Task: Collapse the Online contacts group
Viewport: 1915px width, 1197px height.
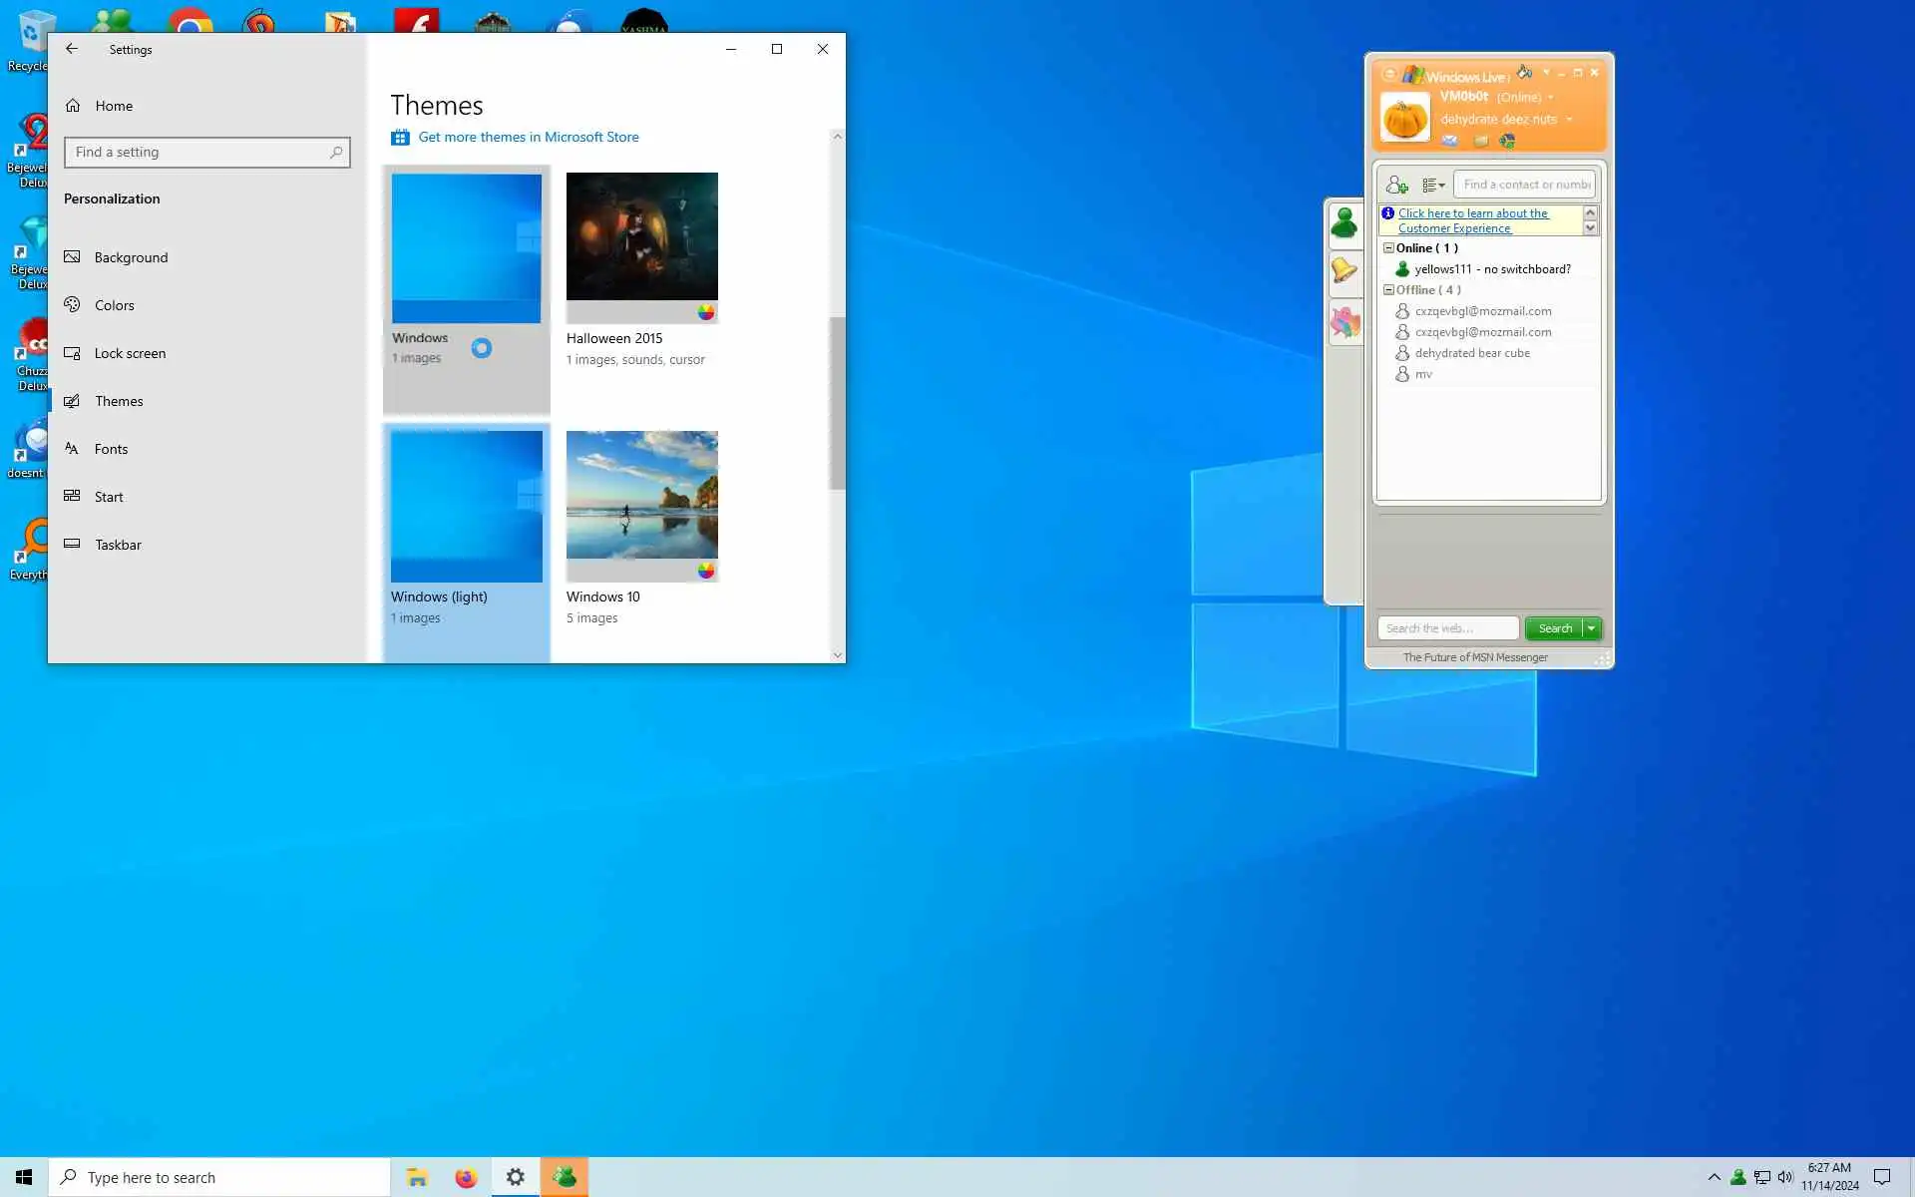Action: click(1388, 247)
